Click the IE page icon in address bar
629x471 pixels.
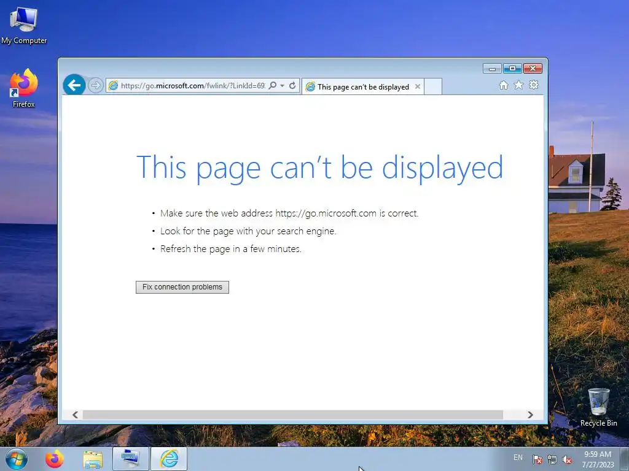pos(114,85)
